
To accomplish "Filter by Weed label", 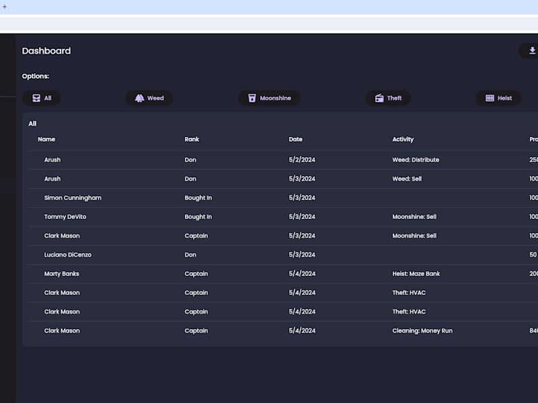I will click(x=155, y=98).
